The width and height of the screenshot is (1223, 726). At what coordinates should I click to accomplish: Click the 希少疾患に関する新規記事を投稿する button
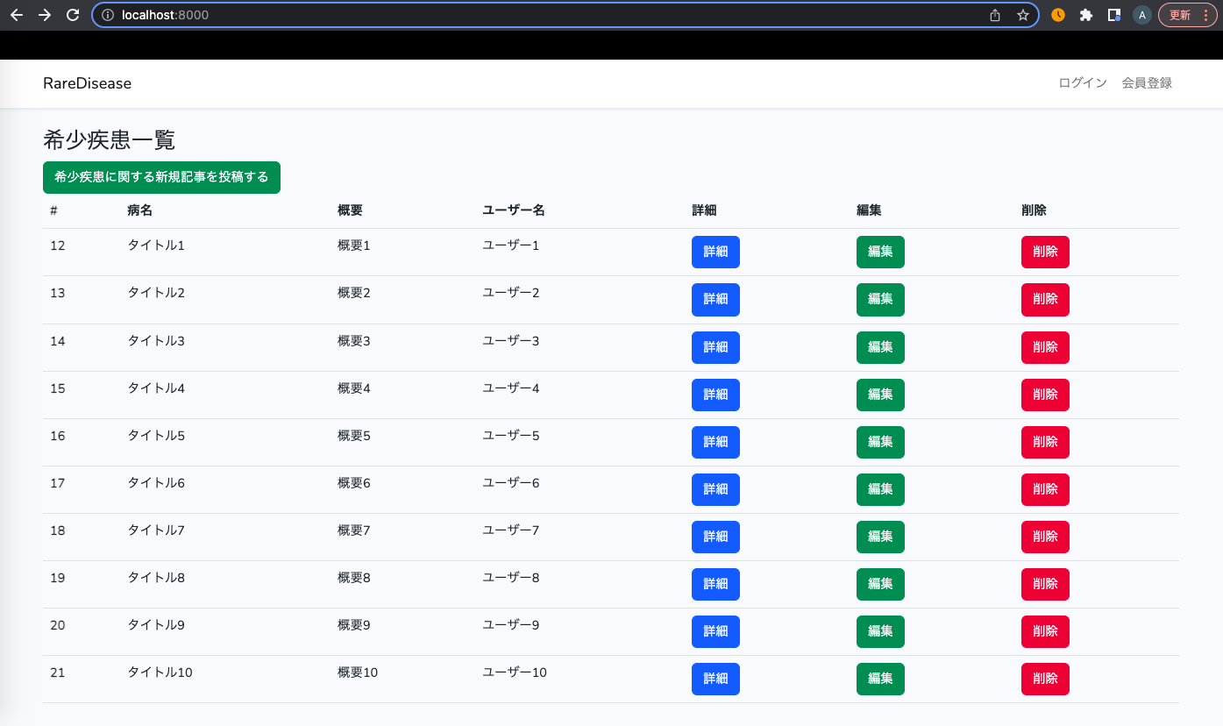point(161,177)
